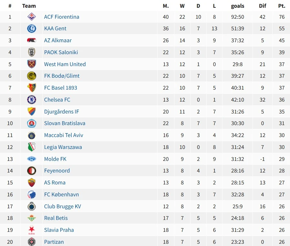Go to Djurgårdens IF team page

62,112
